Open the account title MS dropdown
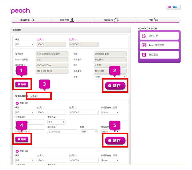The height and width of the screenshot is (170, 192). click(25, 44)
